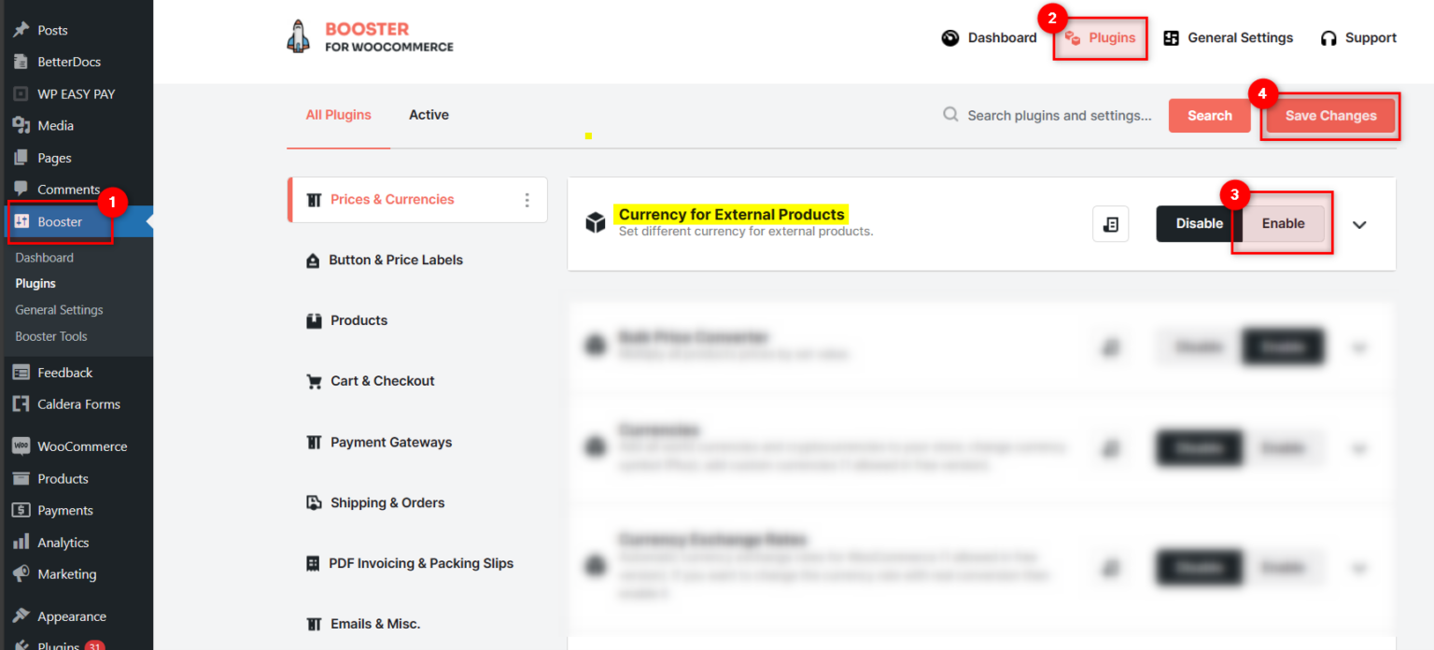Click 'Set different currency for external products.' description
Viewport: 1434px width, 650px height.
(x=746, y=231)
